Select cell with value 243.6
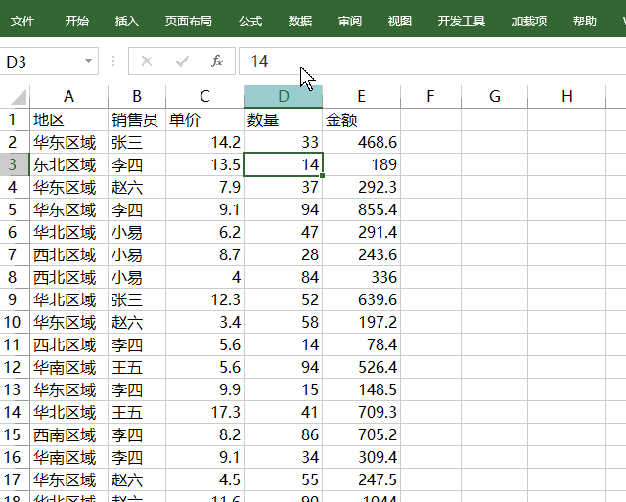 click(361, 254)
